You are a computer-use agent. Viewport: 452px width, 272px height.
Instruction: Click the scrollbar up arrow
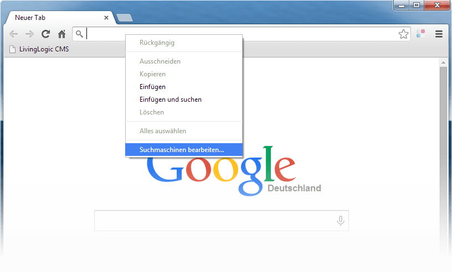pos(443,62)
